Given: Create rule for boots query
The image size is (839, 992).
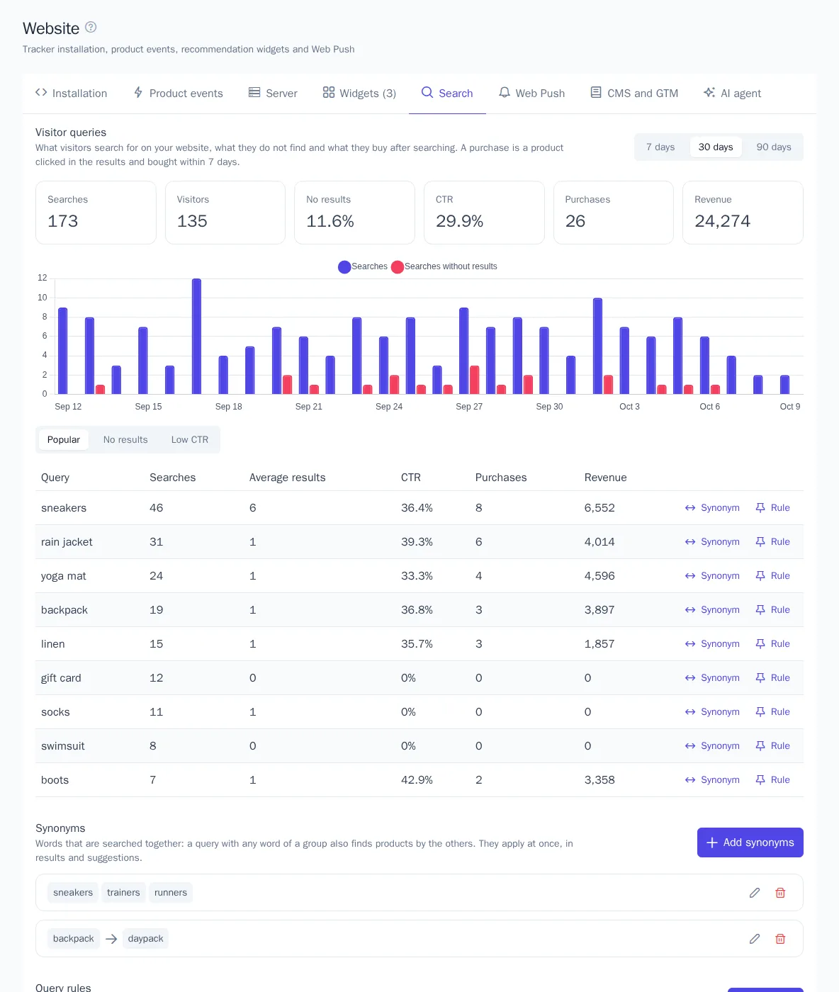Looking at the screenshot, I should [x=772, y=780].
